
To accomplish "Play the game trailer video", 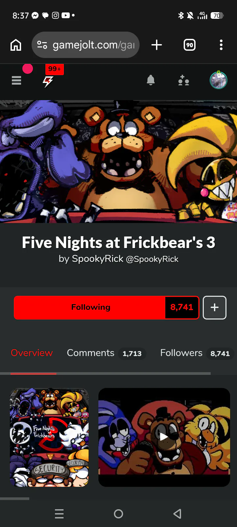I will tap(164, 437).
